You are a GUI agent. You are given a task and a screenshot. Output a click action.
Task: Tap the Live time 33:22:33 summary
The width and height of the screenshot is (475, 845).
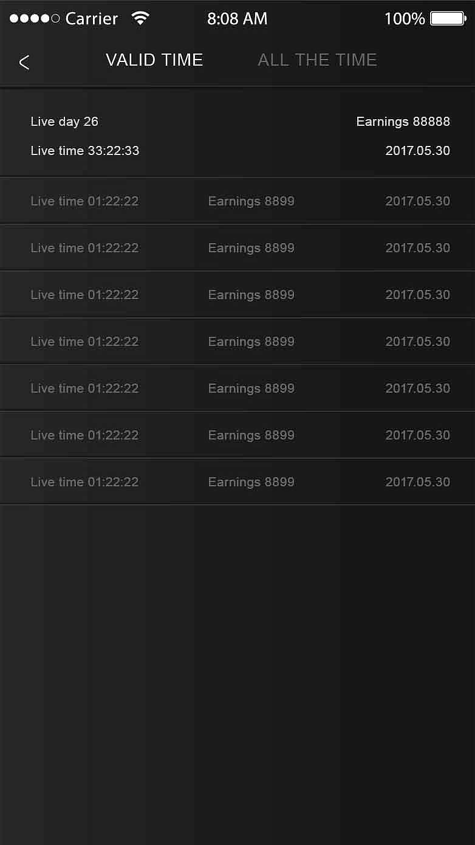(85, 151)
